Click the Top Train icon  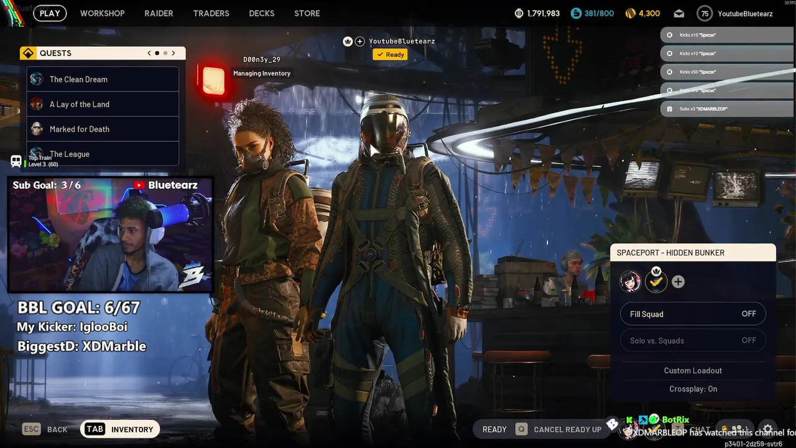(16, 161)
